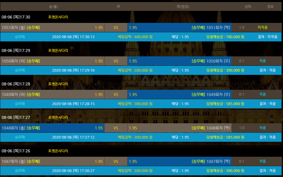Click the 승무패 label in the 17:28:15 detail row
This screenshot has width=283, height=177.
tap(20, 104)
